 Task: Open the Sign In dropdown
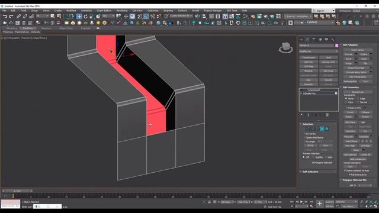[x=323, y=11]
